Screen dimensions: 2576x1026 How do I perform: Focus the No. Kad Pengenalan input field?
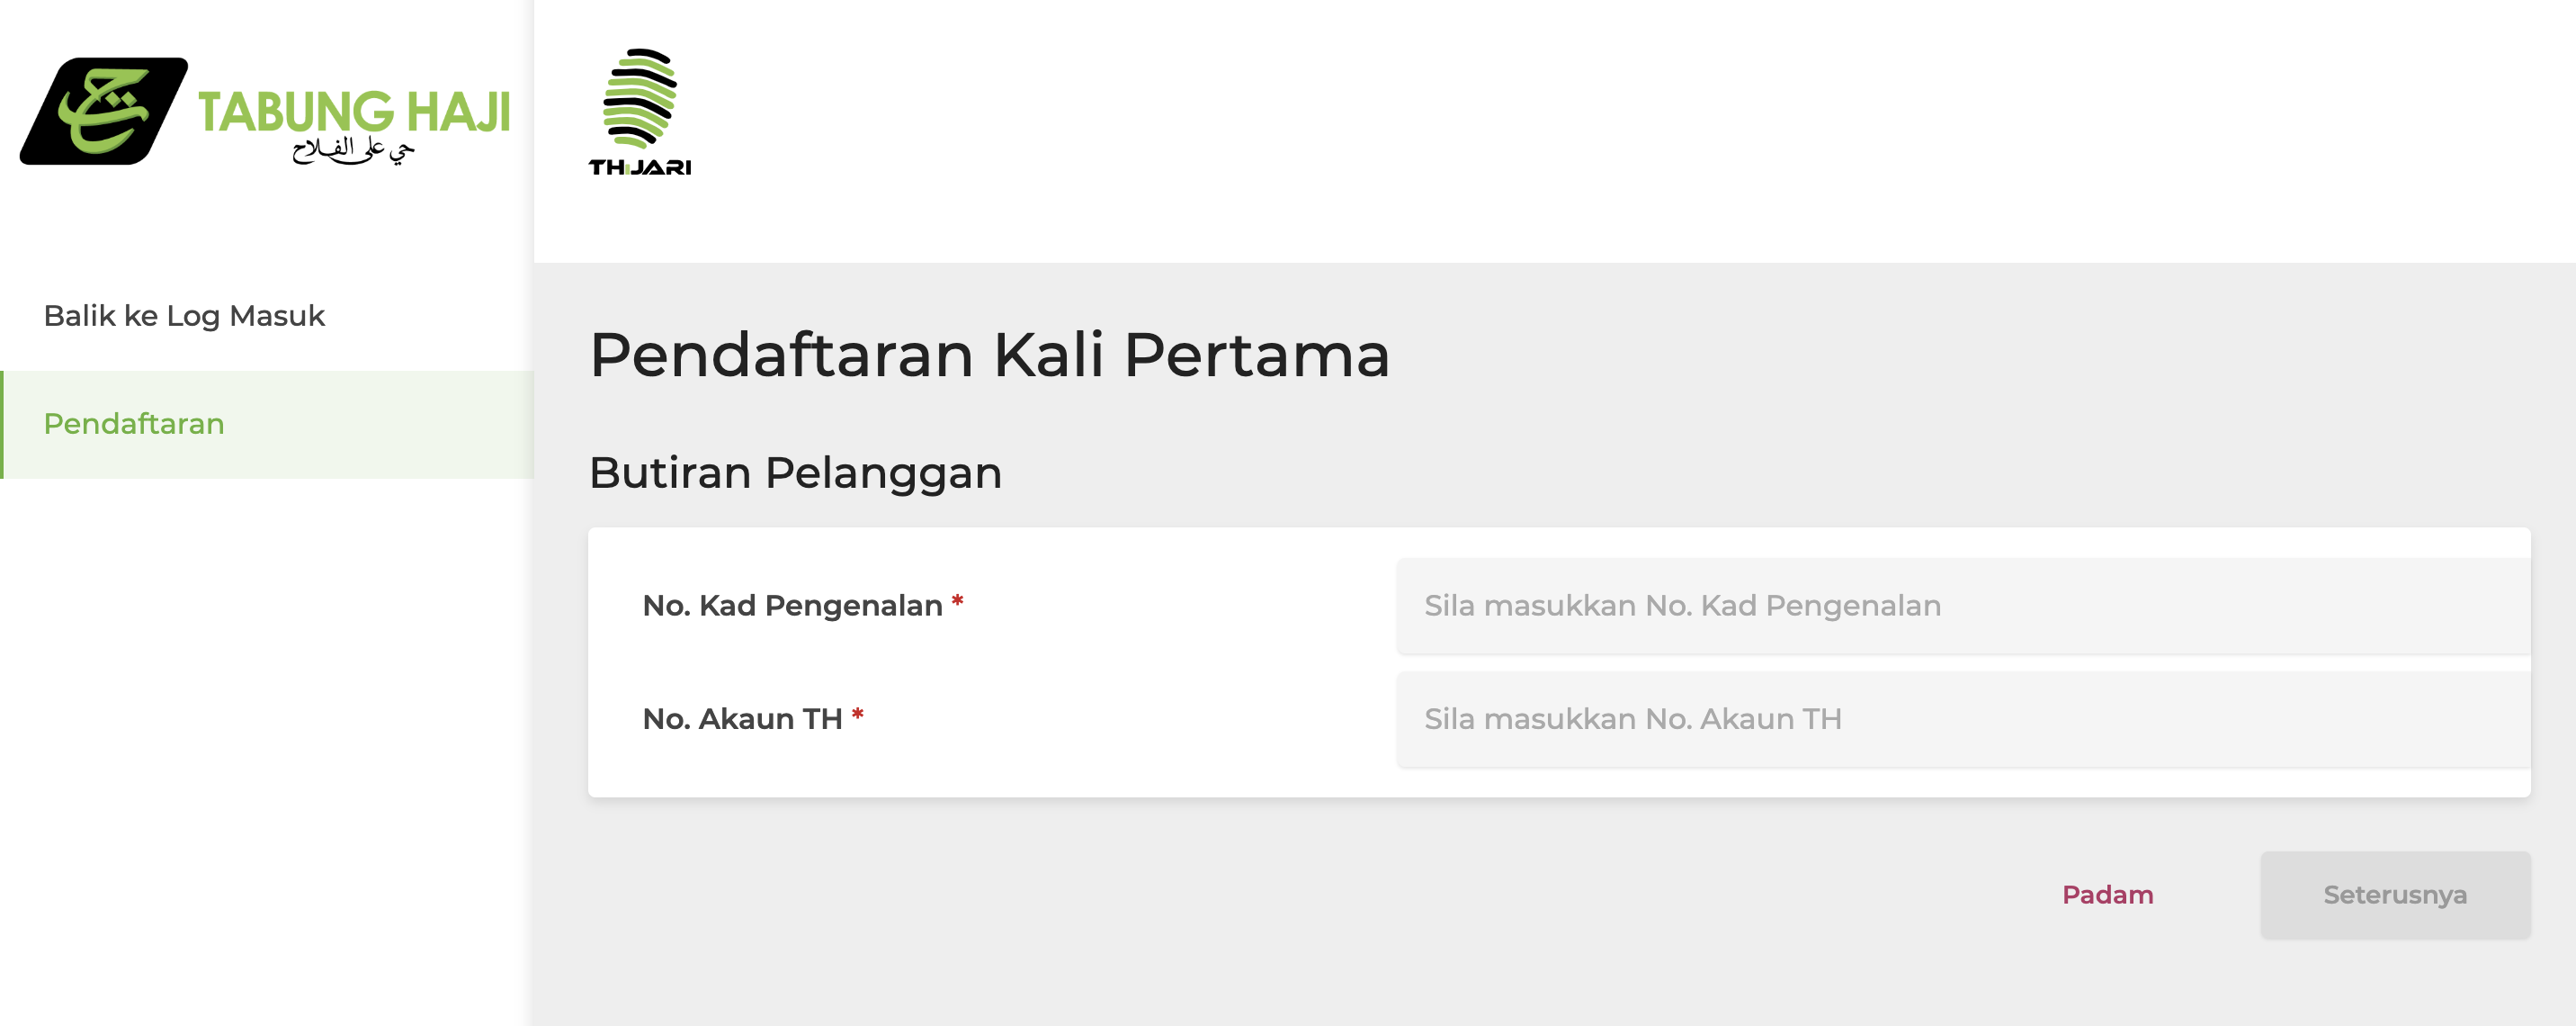click(1962, 606)
